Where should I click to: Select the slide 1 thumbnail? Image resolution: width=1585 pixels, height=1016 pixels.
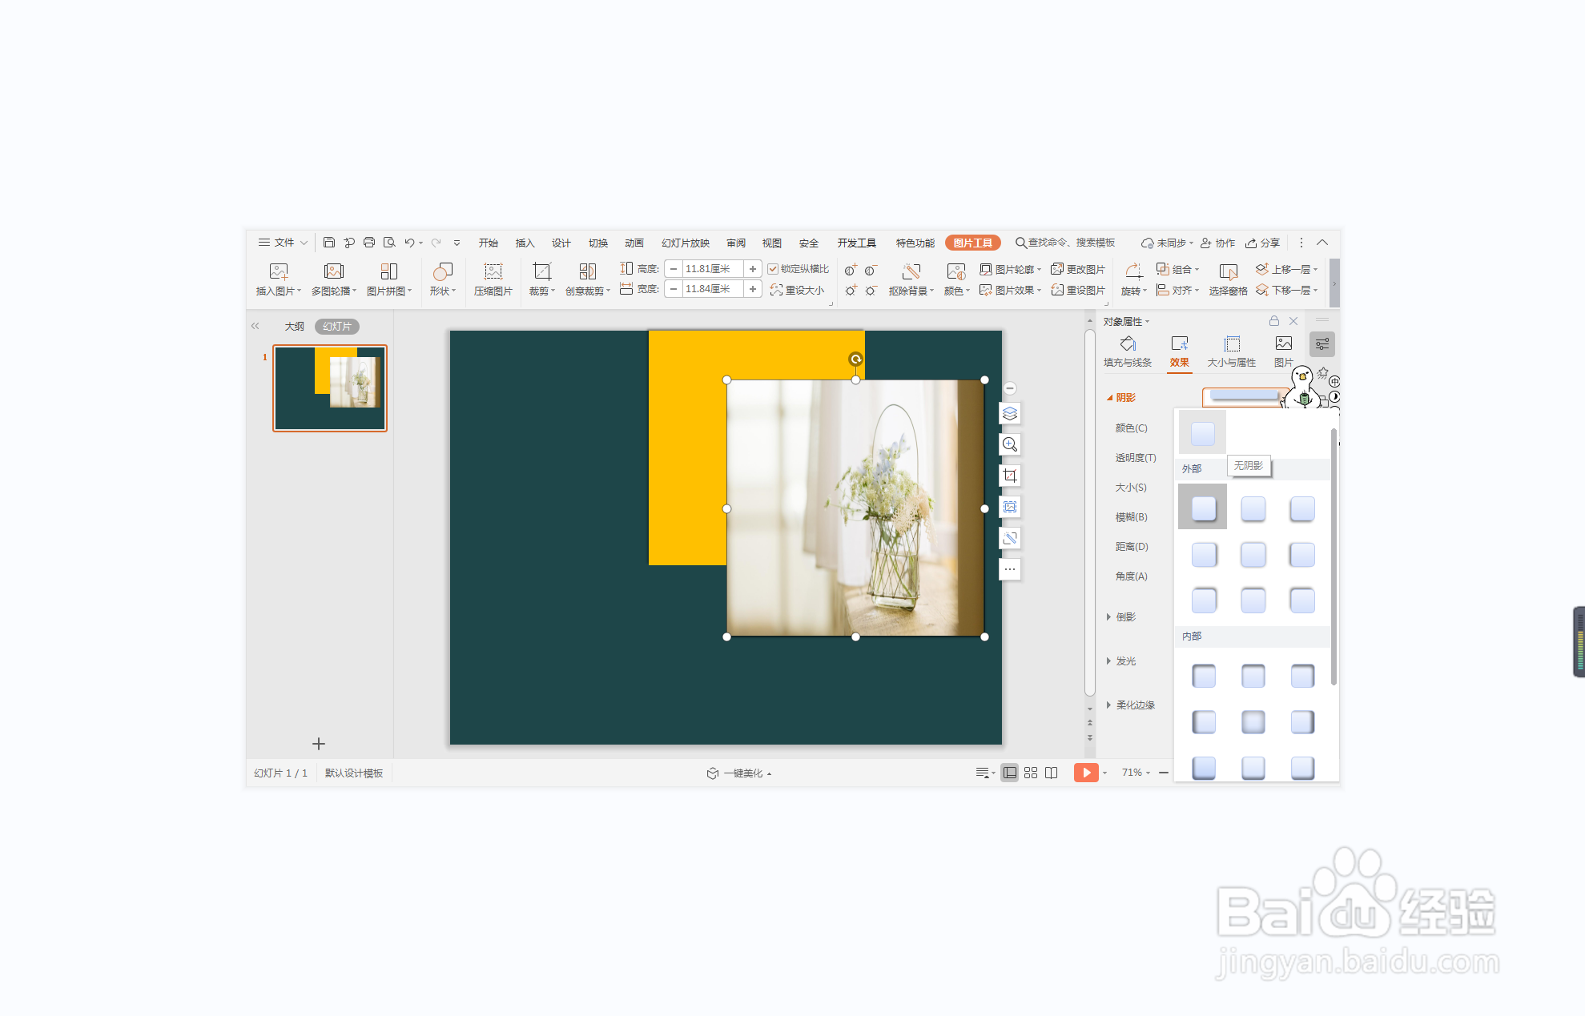[330, 388]
